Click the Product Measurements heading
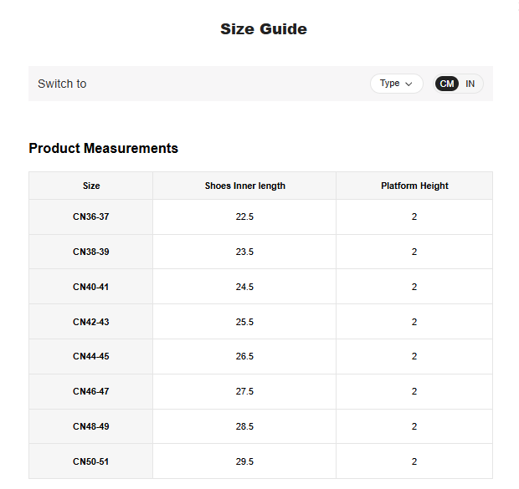 [103, 148]
